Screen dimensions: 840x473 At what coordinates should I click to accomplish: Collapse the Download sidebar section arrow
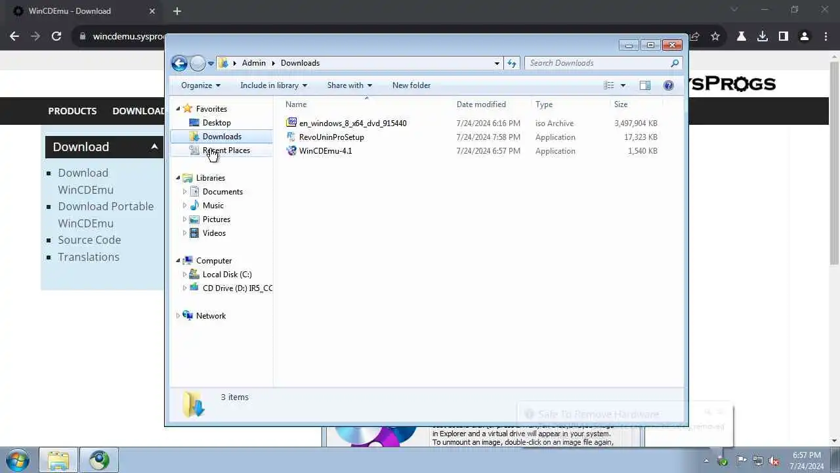pos(154,146)
